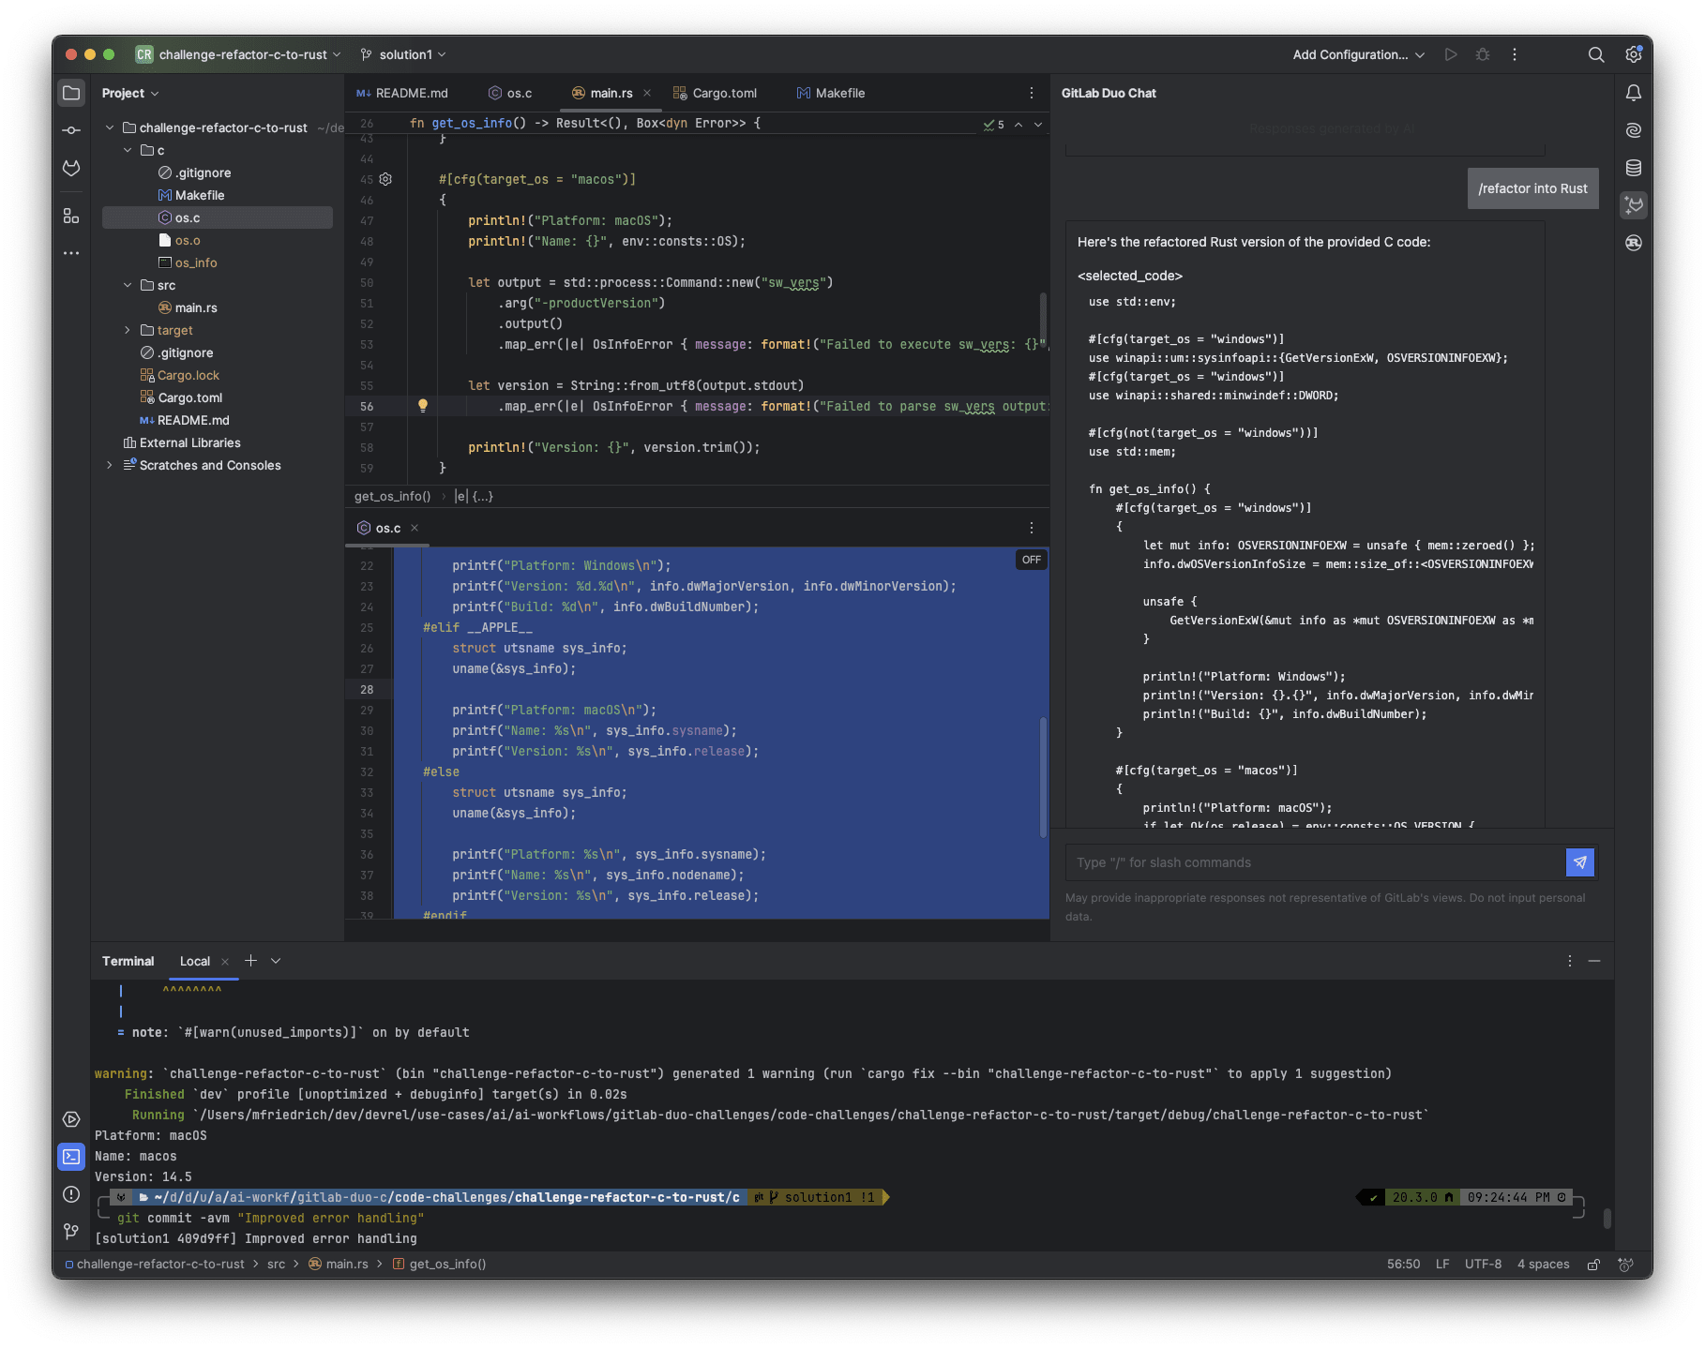
Task: Collapse the src folder in project tree
Action: [x=128, y=285]
